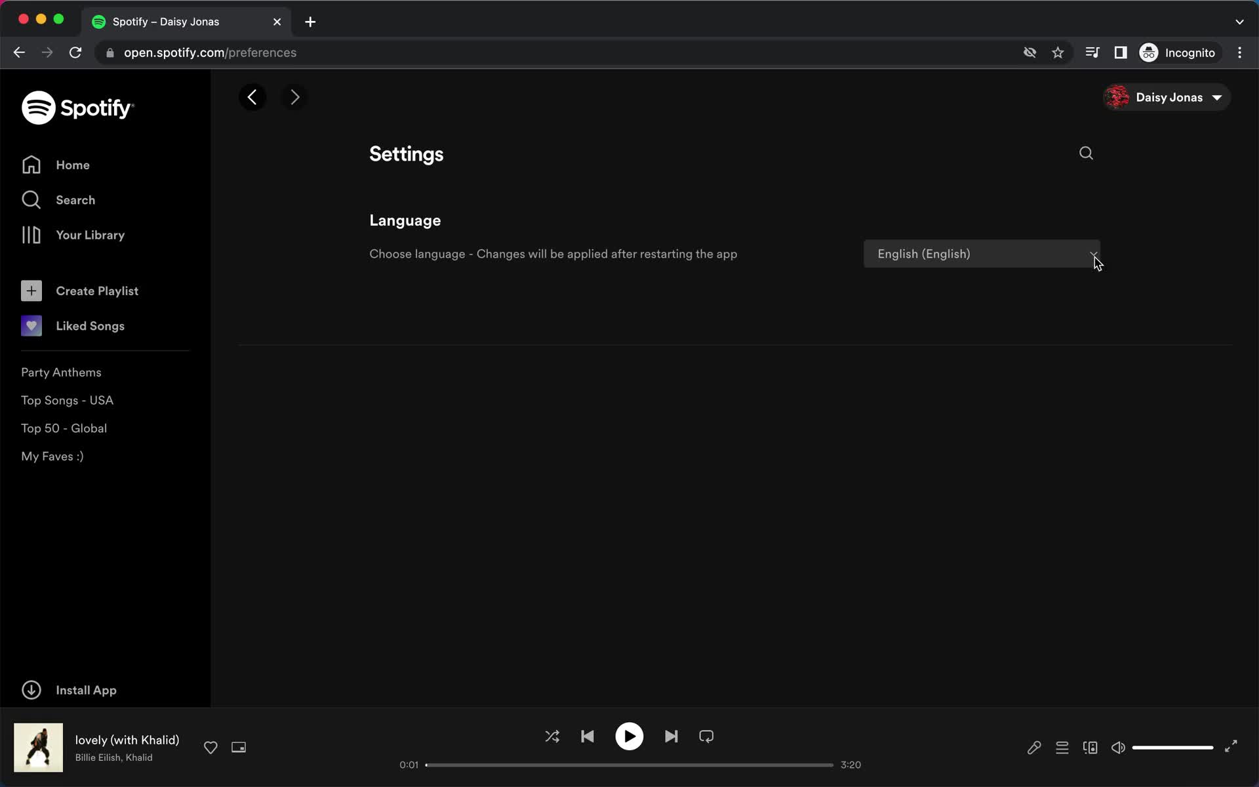
Task: Click the Spotify logo
Action: [77, 108]
